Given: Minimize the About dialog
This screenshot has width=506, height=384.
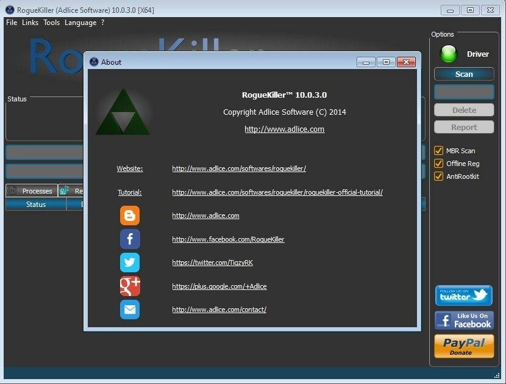Looking at the screenshot, I should tap(366, 62).
